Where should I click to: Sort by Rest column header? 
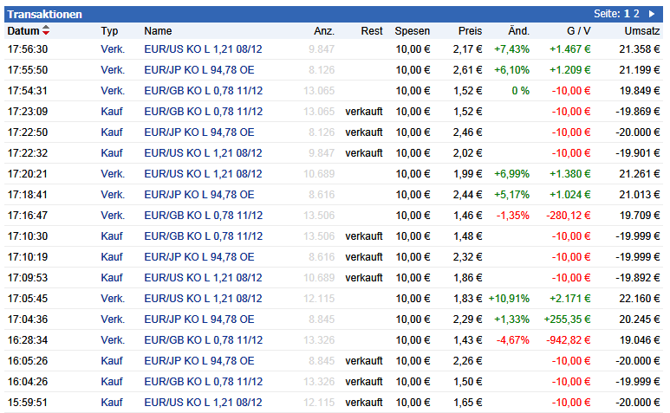(x=371, y=30)
